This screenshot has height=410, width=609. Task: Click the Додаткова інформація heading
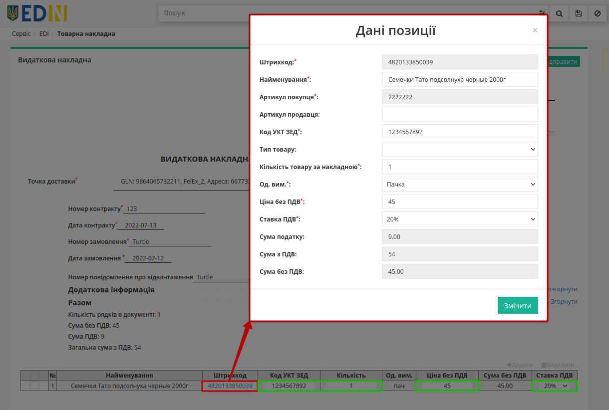[111, 290]
